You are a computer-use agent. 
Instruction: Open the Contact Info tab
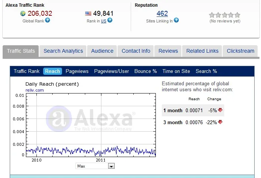[x=136, y=51]
